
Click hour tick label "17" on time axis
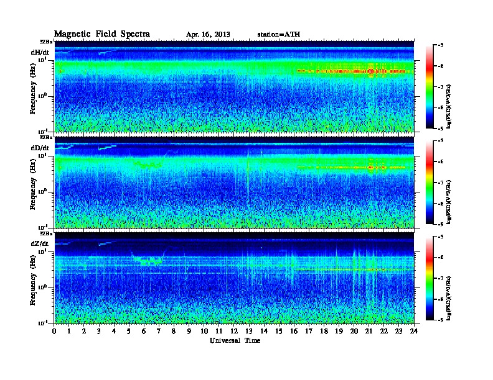(309, 331)
